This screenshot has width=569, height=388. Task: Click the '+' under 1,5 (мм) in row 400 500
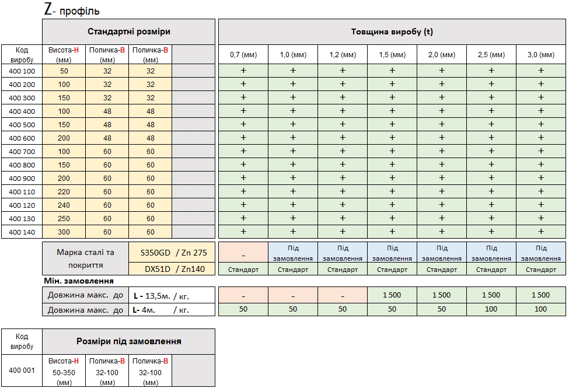coord(392,124)
